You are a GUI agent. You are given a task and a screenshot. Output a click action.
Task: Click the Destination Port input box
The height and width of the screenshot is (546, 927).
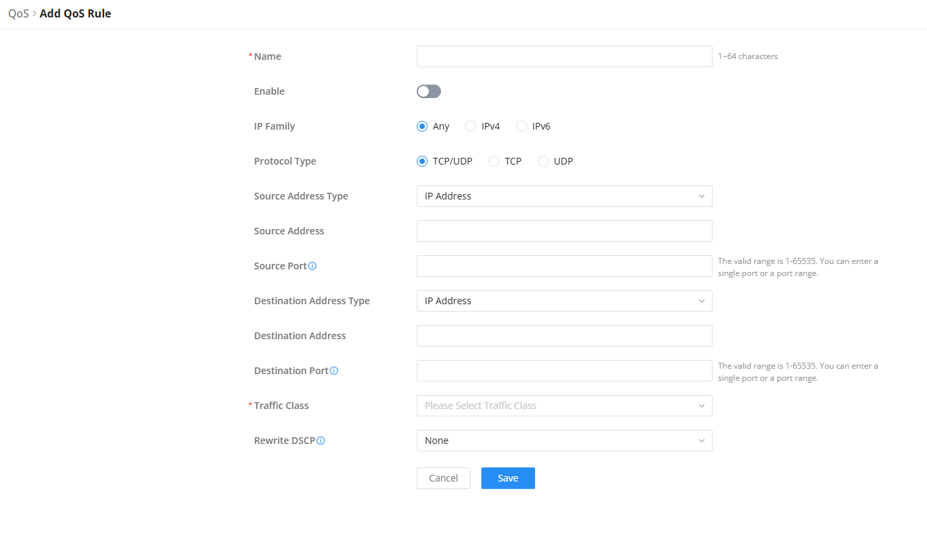(x=564, y=371)
